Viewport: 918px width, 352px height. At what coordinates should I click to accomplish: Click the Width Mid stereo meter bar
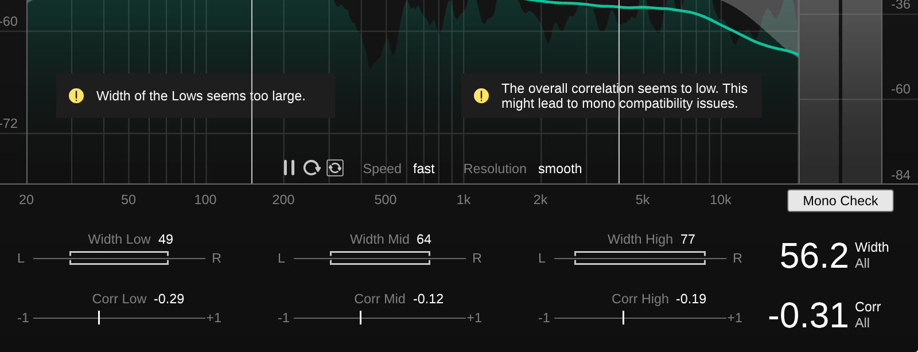coord(380,258)
